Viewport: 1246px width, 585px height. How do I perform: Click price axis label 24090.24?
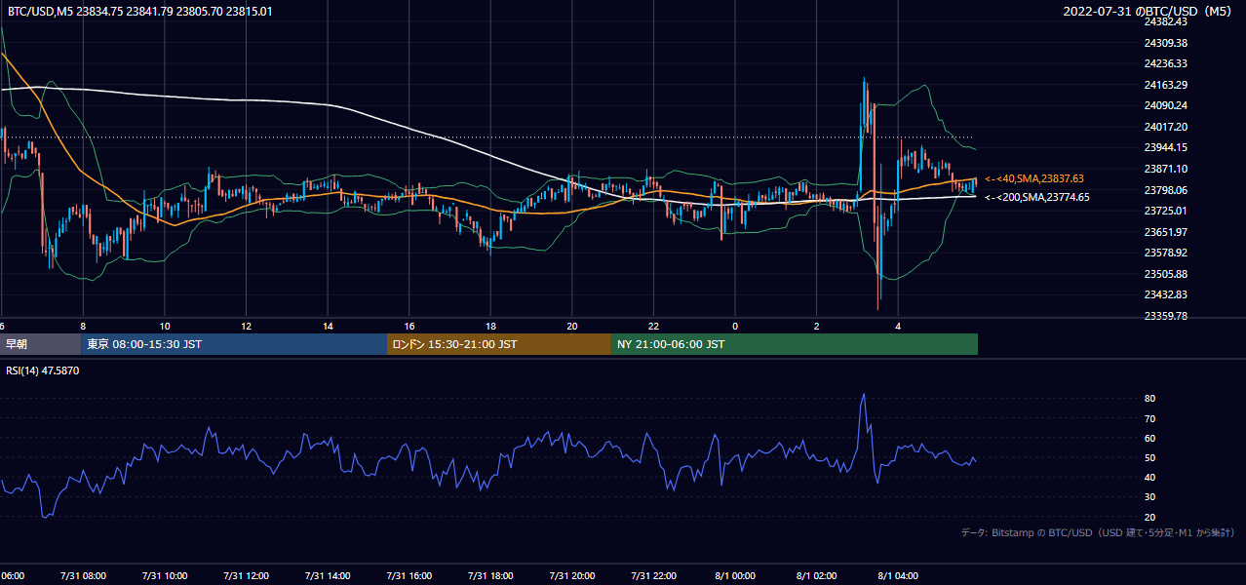pos(1166,105)
